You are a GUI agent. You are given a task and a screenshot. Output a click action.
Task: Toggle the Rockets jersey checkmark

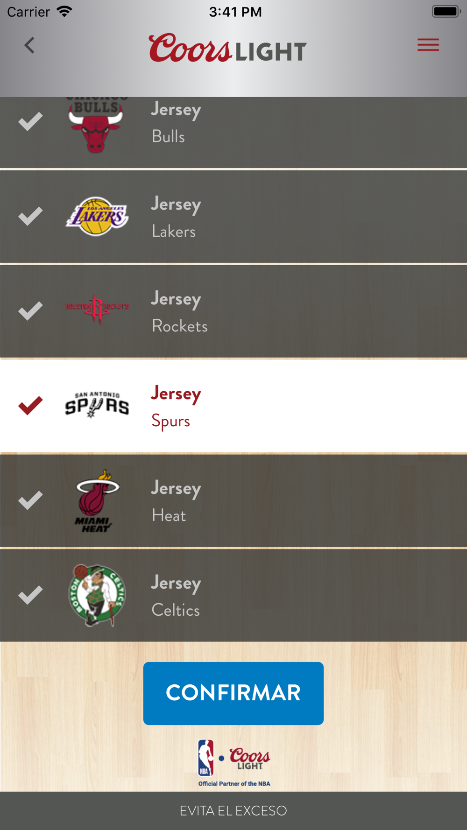30,311
